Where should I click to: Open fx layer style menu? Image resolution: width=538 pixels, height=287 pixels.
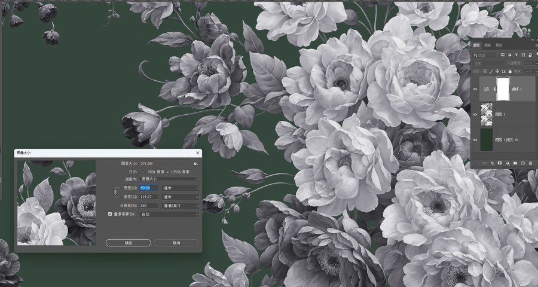492,163
